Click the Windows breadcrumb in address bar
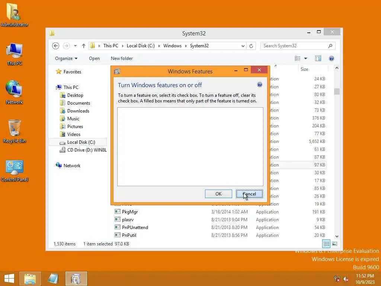Screen dimensions: 381x286 click(172, 46)
